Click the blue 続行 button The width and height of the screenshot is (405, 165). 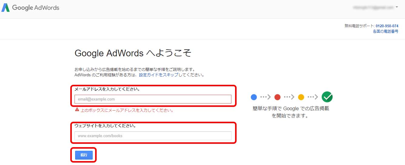point(84,155)
